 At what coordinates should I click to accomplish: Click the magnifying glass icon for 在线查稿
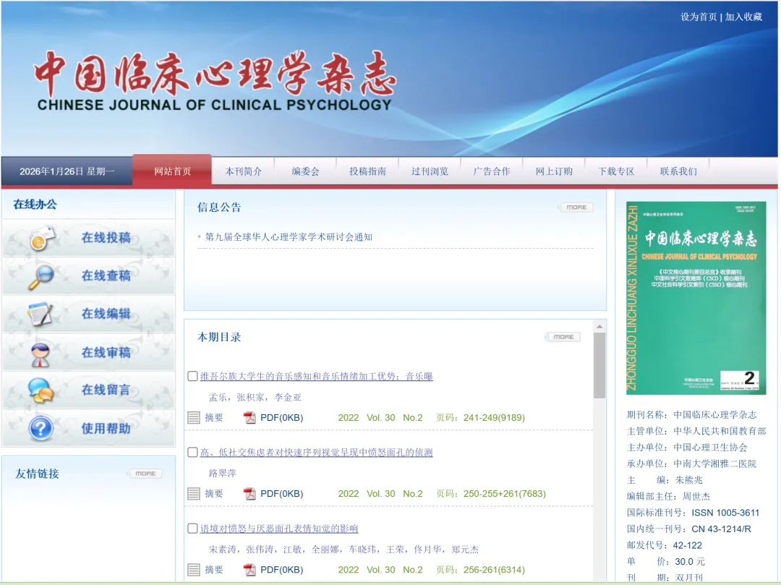pyautogui.click(x=41, y=276)
